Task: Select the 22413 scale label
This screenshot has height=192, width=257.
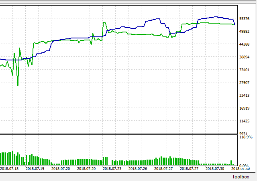Action: click(245, 96)
